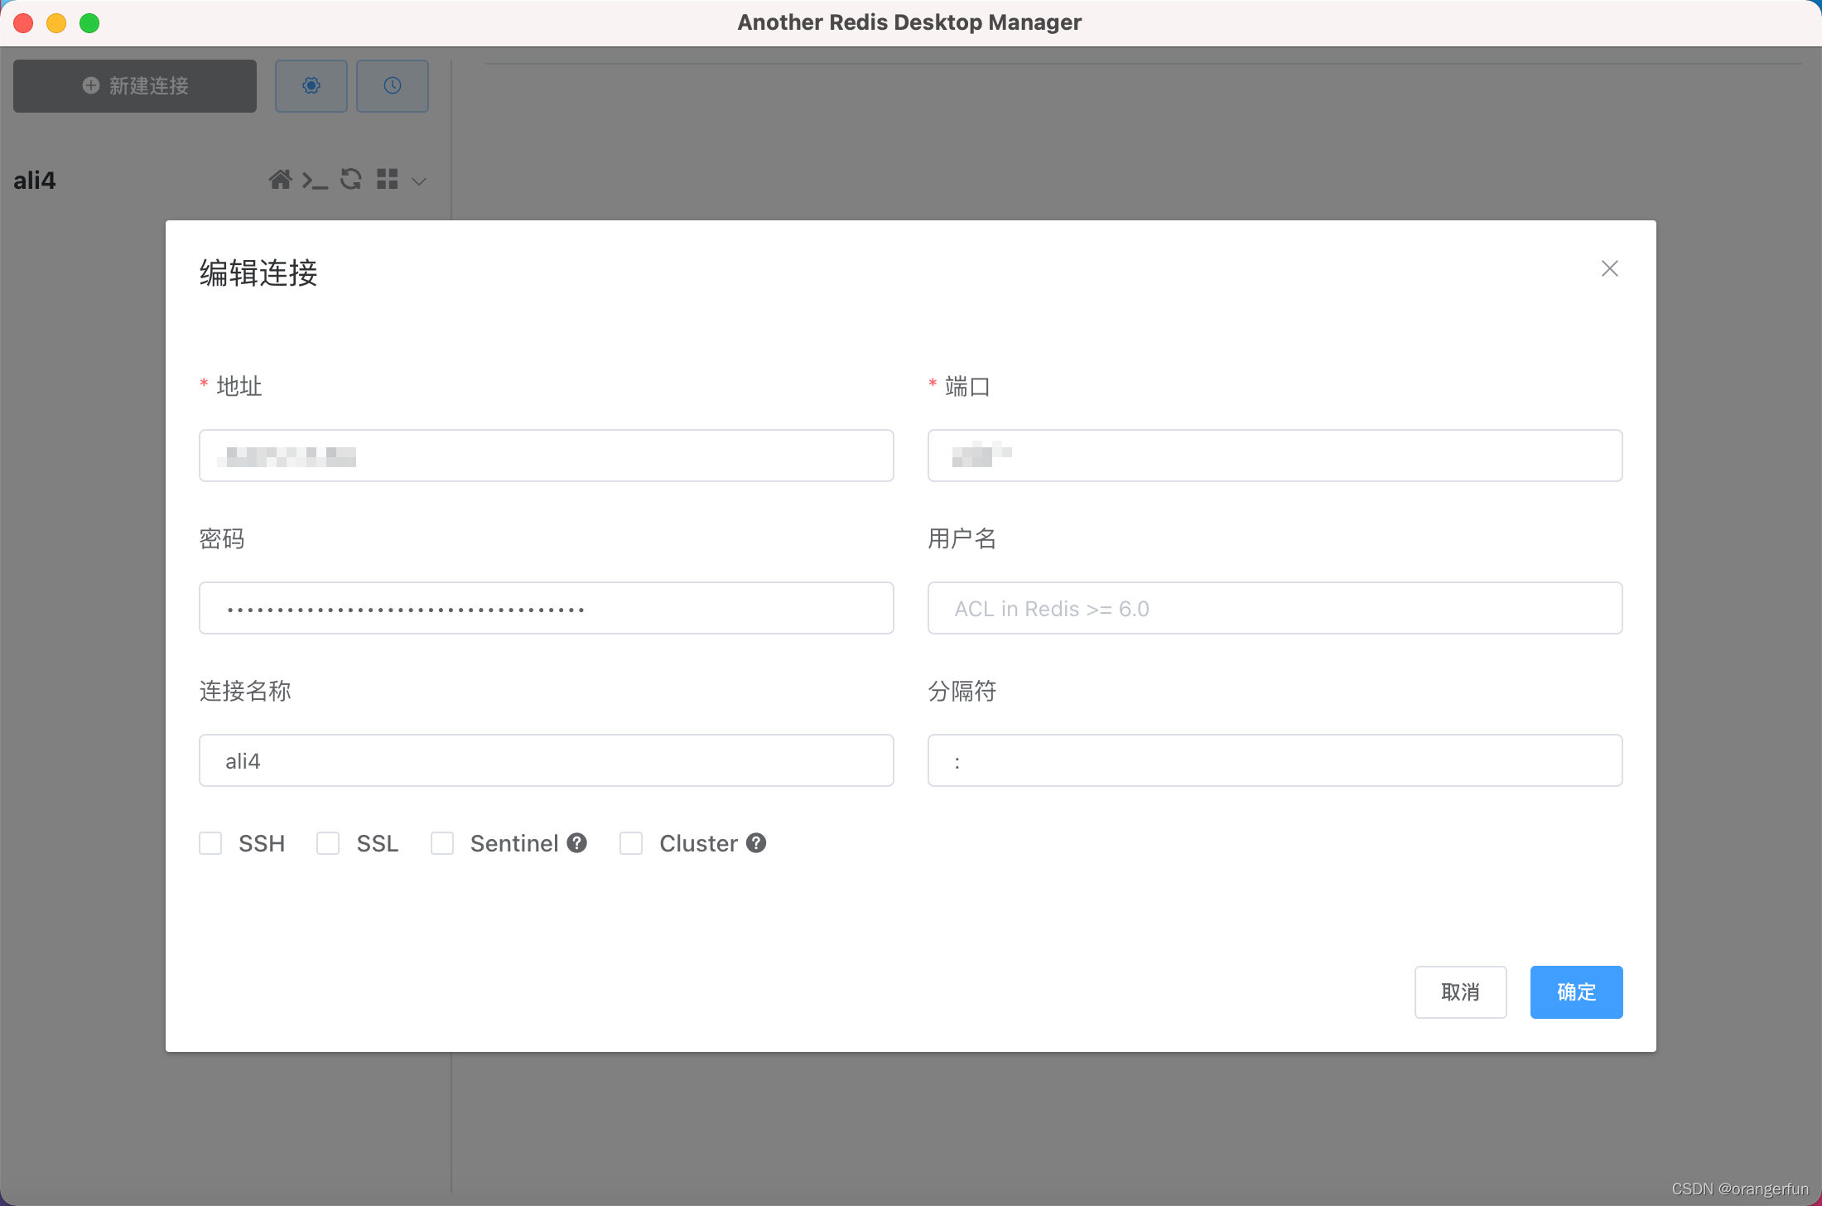1822x1206 pixels.
Task: Click the yellow macOS minimize button
Action: [56, 23]
